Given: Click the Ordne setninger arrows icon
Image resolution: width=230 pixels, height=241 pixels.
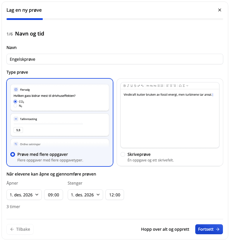Looking at the screenshot, I should coord(16,144).
